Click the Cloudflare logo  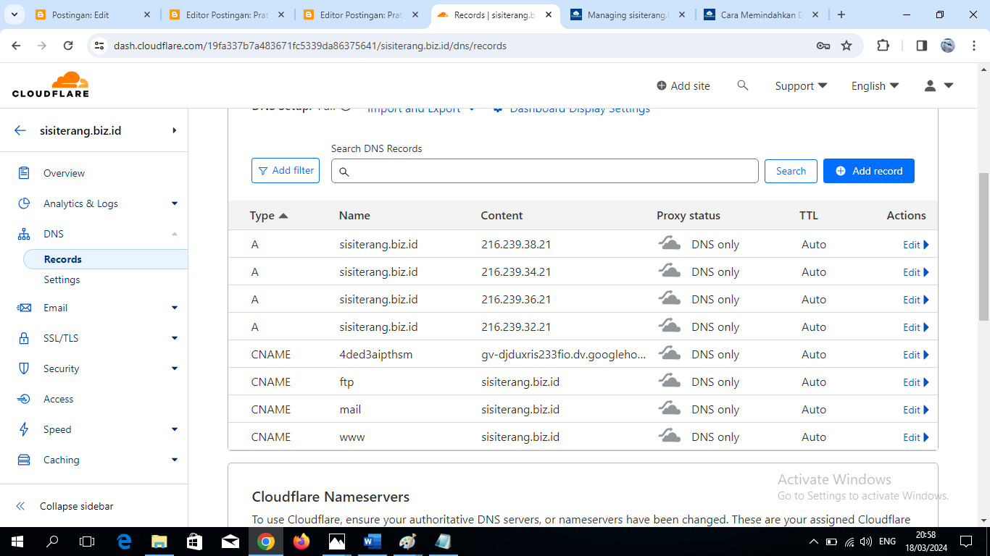pyautogui.click(x=51, y=85)
